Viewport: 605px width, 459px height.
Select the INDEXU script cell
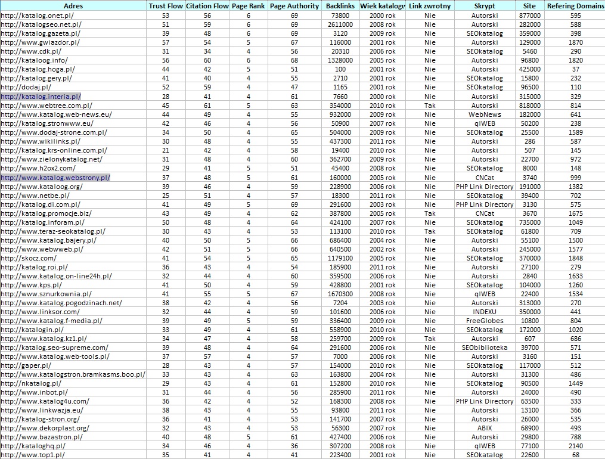484,312
